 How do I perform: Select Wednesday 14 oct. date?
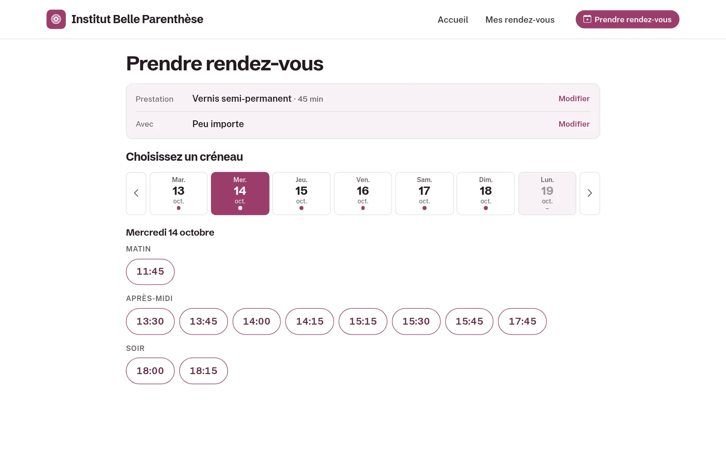coord(240,193)
